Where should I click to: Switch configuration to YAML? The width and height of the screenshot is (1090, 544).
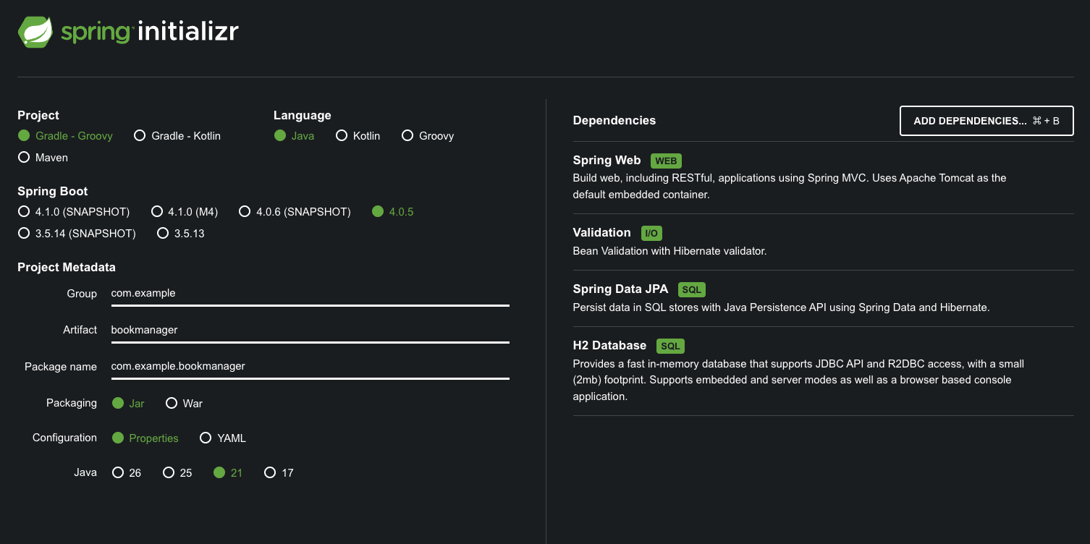pyautogui.click(x=223, y=438)
